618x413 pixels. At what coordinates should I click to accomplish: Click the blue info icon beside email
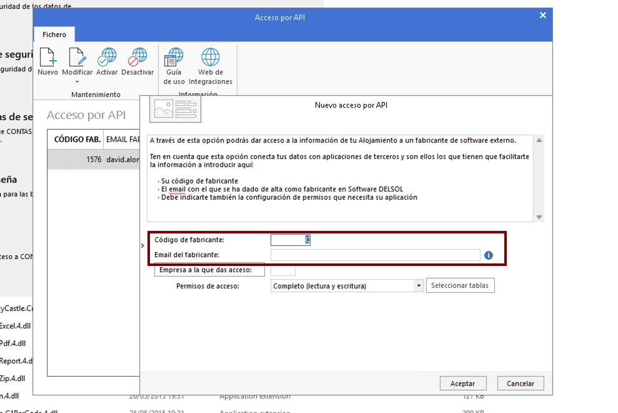pos(488,255)
